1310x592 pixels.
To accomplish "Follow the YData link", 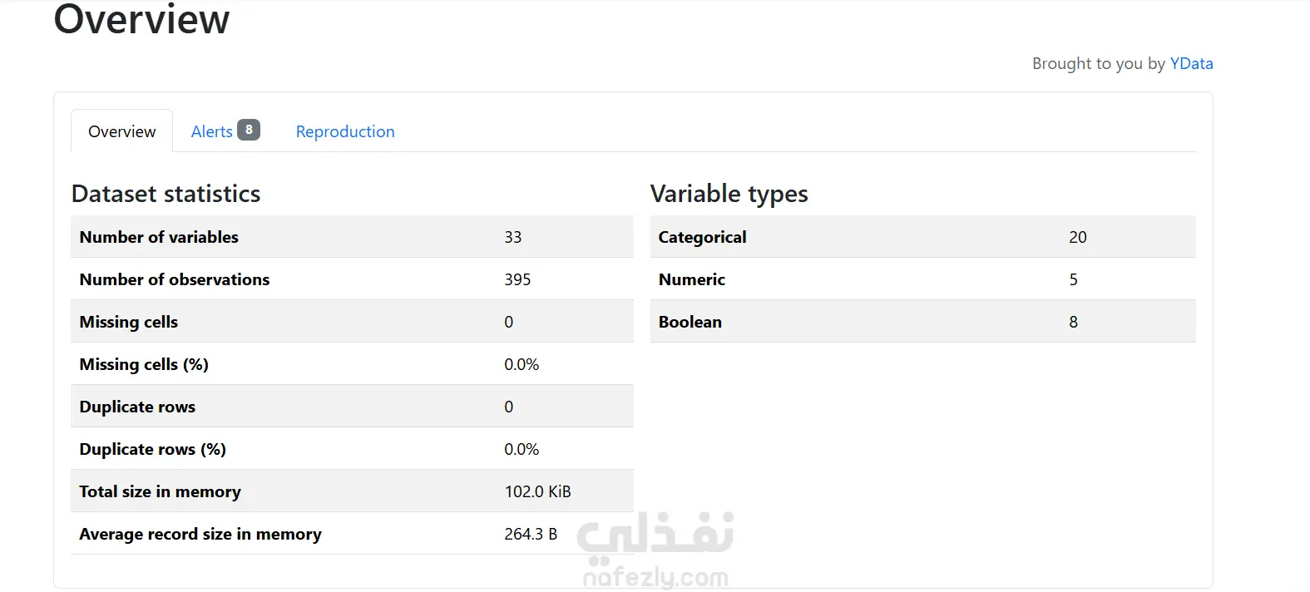I will click(1191, 63).
